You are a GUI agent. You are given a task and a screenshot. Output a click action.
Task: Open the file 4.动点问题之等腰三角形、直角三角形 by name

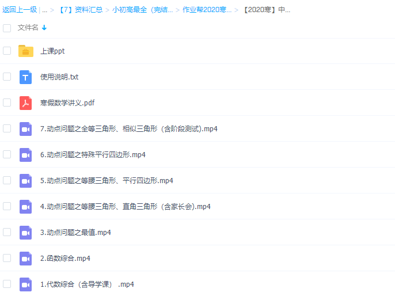125,206
